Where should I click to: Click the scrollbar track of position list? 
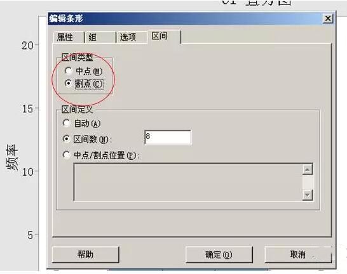click(308, 182)
